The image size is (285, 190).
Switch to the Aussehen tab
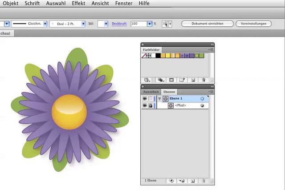coord(151,92)
